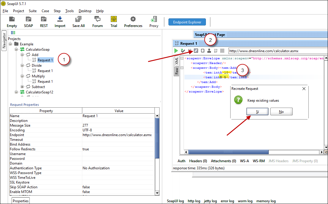This screenshot has height=204, width=328.
Task: Click No in Recreate Request dialog
Action: click(281, 112)
